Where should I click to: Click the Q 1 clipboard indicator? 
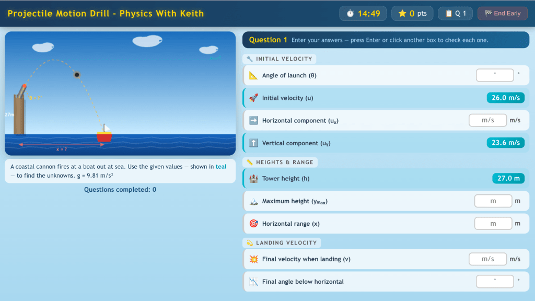(456, 14)
